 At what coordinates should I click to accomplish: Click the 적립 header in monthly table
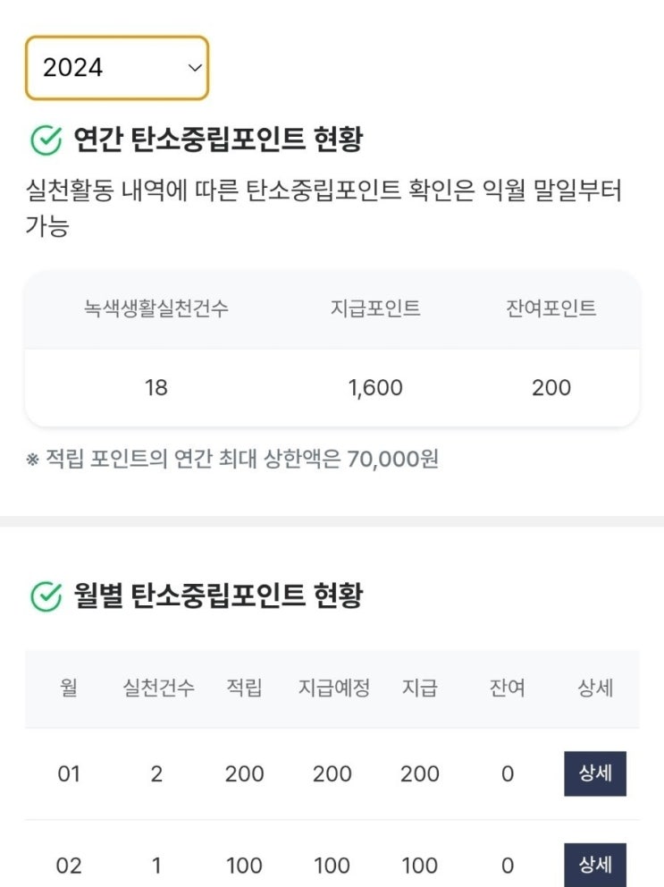244,688
